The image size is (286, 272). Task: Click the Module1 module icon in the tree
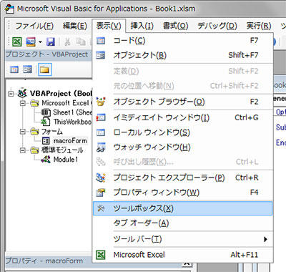(46, 160)
